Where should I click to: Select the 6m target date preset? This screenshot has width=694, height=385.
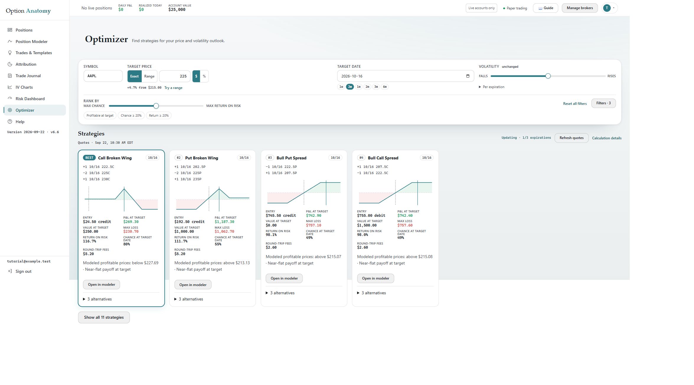point(385,87)
